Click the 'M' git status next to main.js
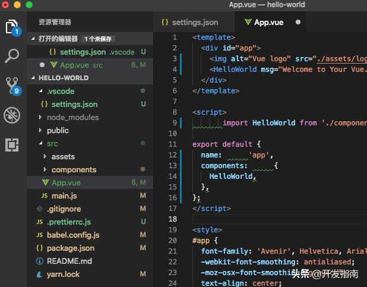The height and width of the screenshot is (287, 367). point(143,195)
